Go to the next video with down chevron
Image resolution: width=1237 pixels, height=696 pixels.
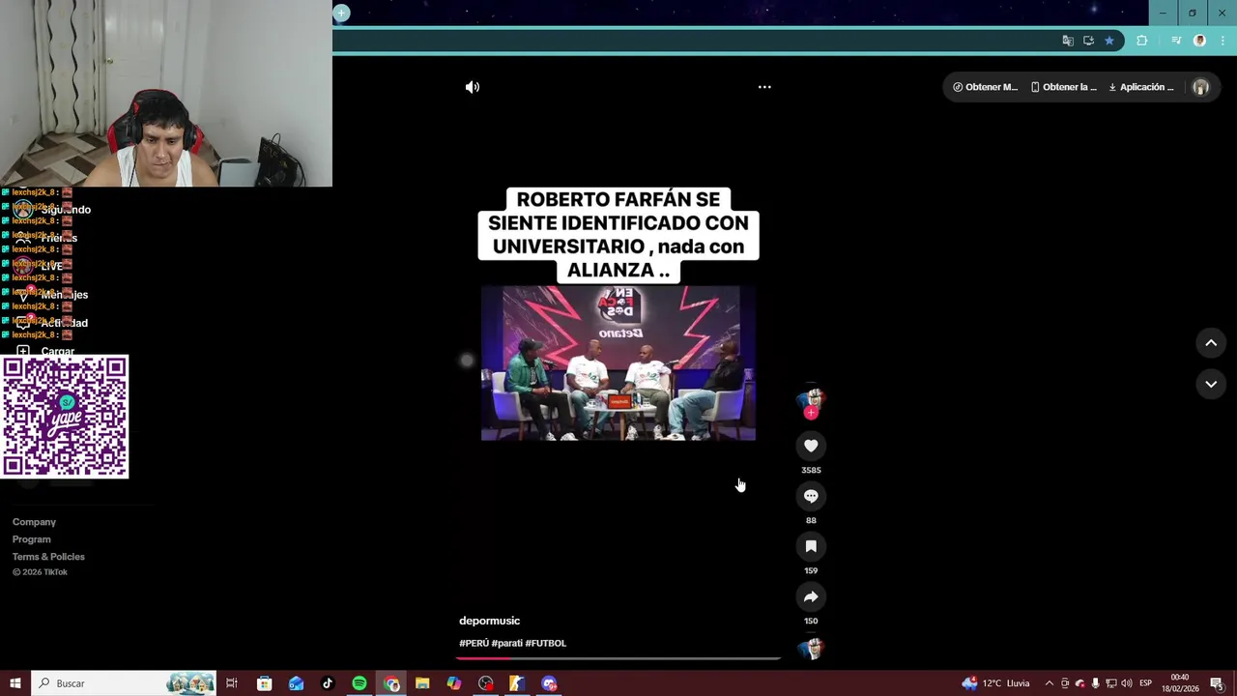tap(1211, 384)
